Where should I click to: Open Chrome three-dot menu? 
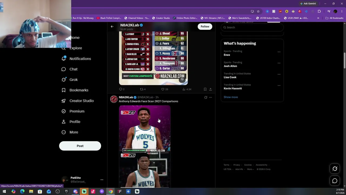point(342,11)
